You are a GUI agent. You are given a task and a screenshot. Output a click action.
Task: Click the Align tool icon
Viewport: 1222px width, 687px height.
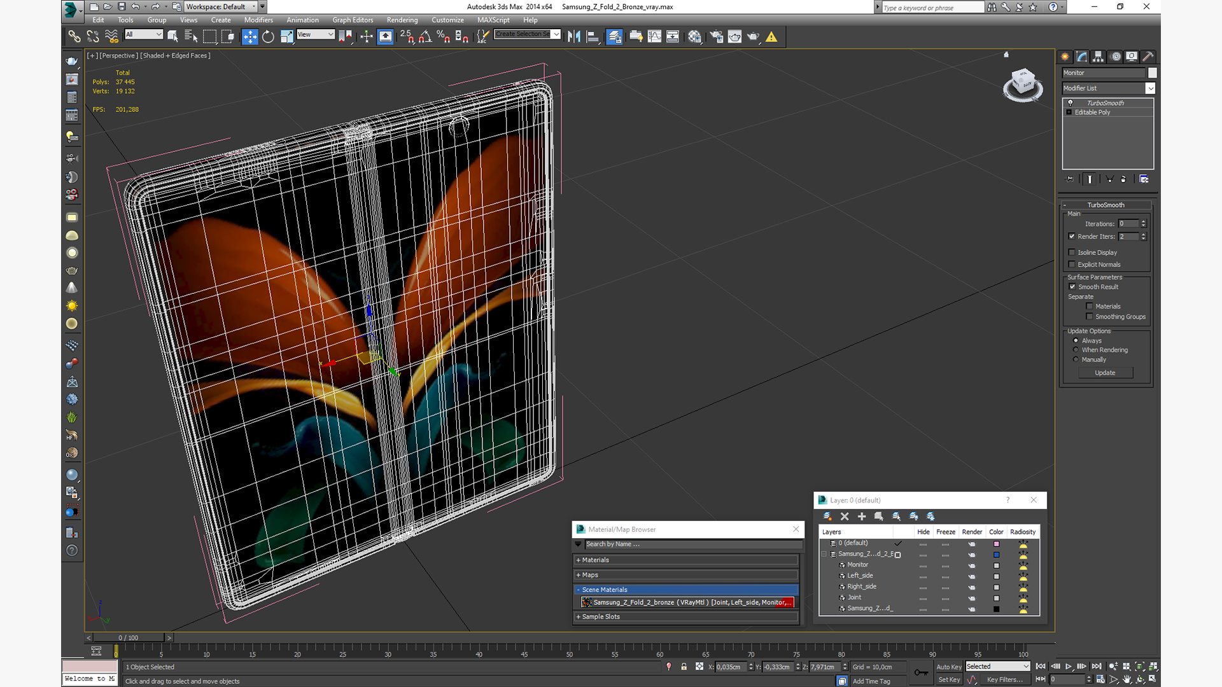pos(593,37)
